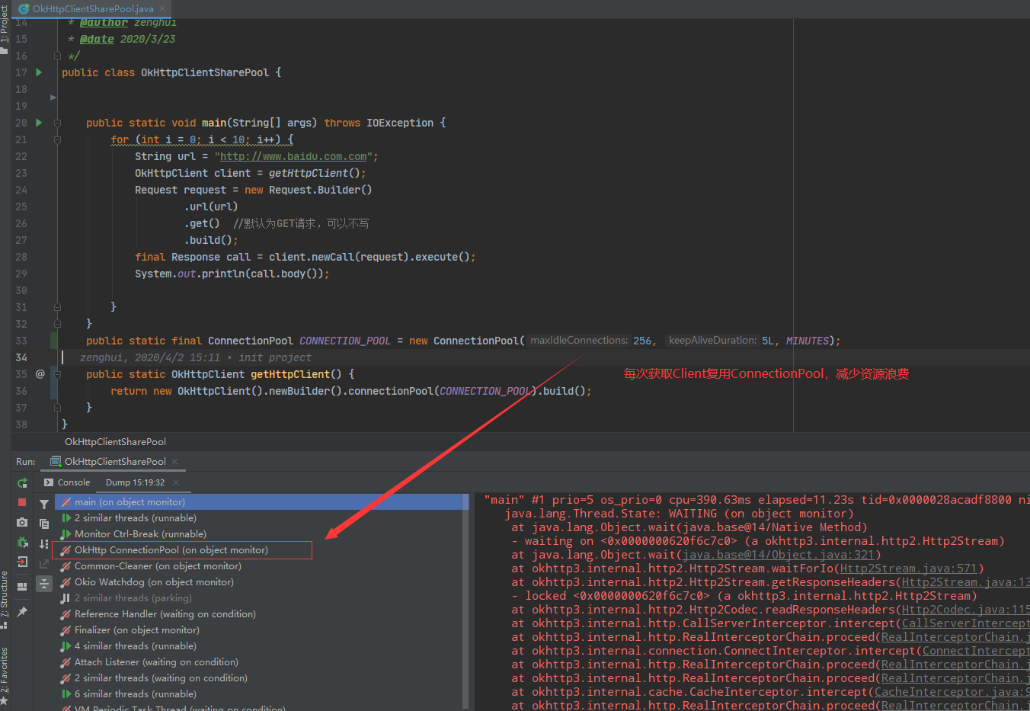
Task: Select OkHttp ConnectionPool thread entry
Action: pos(260,549)
